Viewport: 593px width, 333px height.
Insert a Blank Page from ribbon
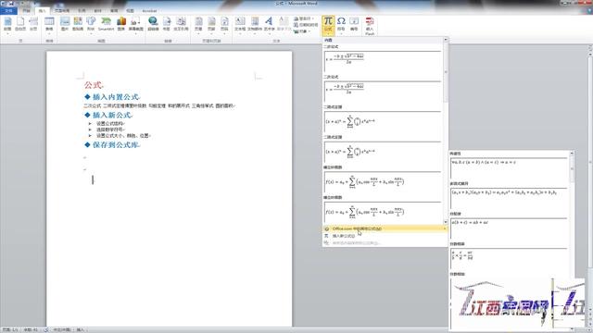(20, 23)
